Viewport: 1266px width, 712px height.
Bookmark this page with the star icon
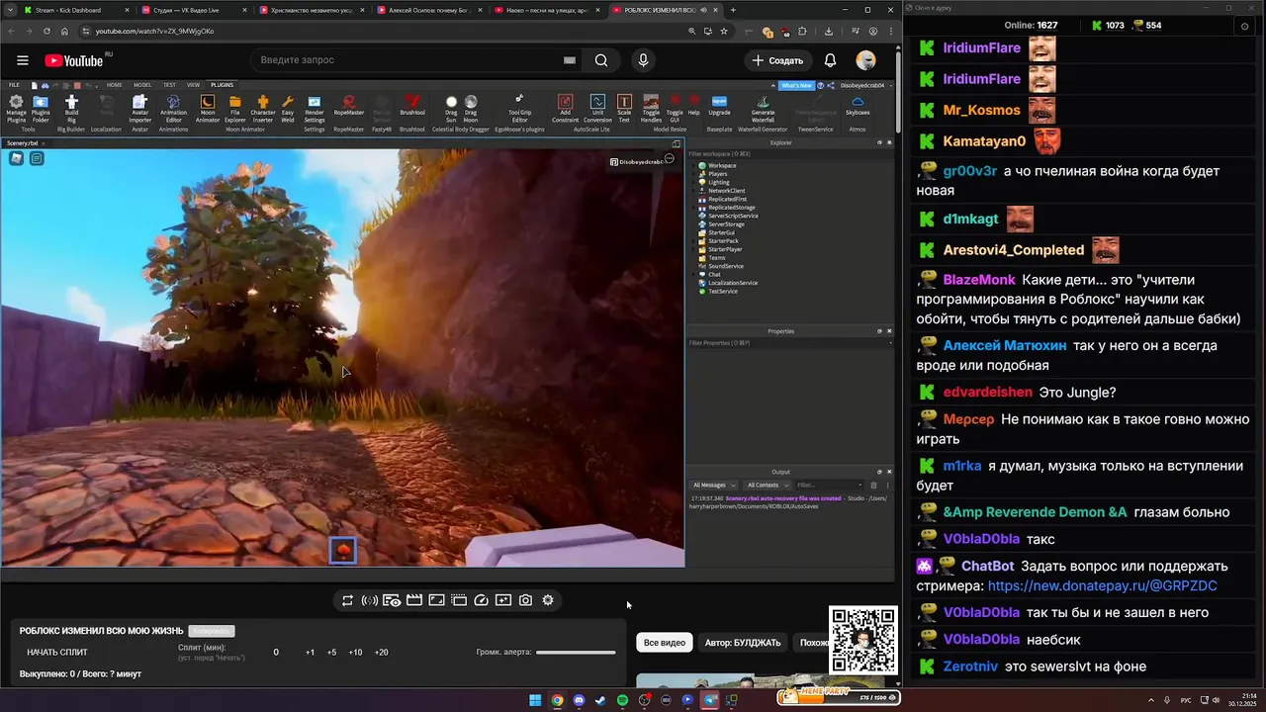724,31
